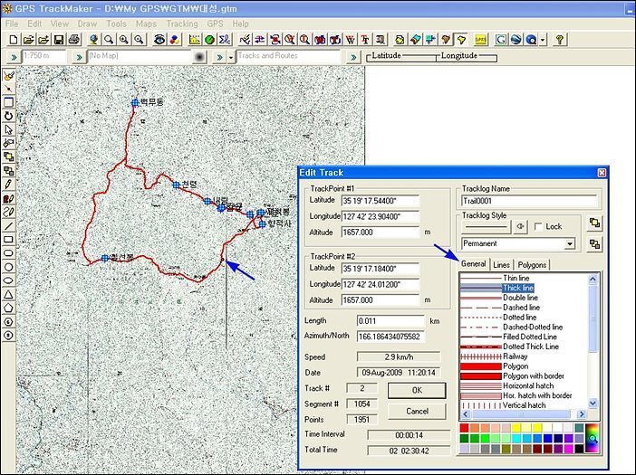Image resolution: width=636 pixels, height=475 pixels.
Task: Click the Print icon in toolbar
Action: pyautogui.click(x=73, y=40)
